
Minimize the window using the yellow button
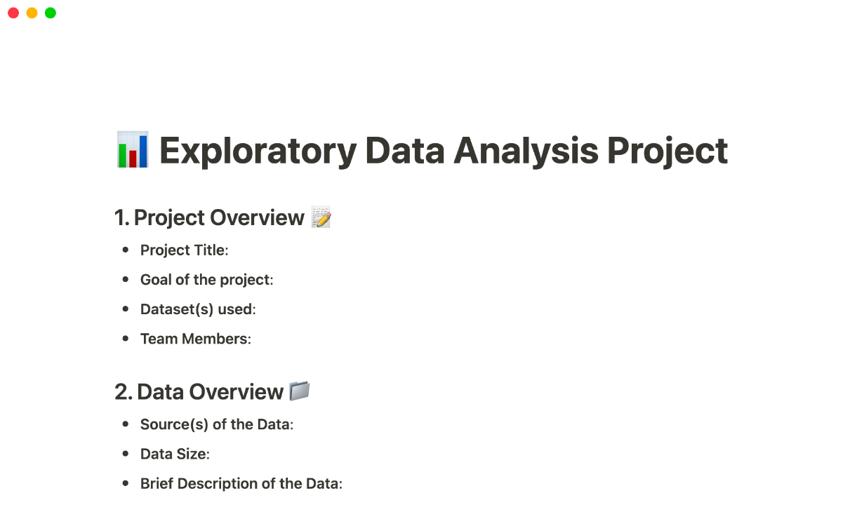point(32,13)
